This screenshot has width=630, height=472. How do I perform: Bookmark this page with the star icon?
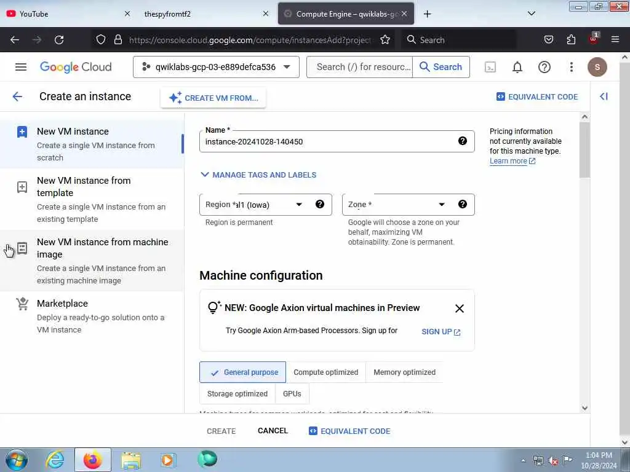pyautogui.click(x=385, y=40)
